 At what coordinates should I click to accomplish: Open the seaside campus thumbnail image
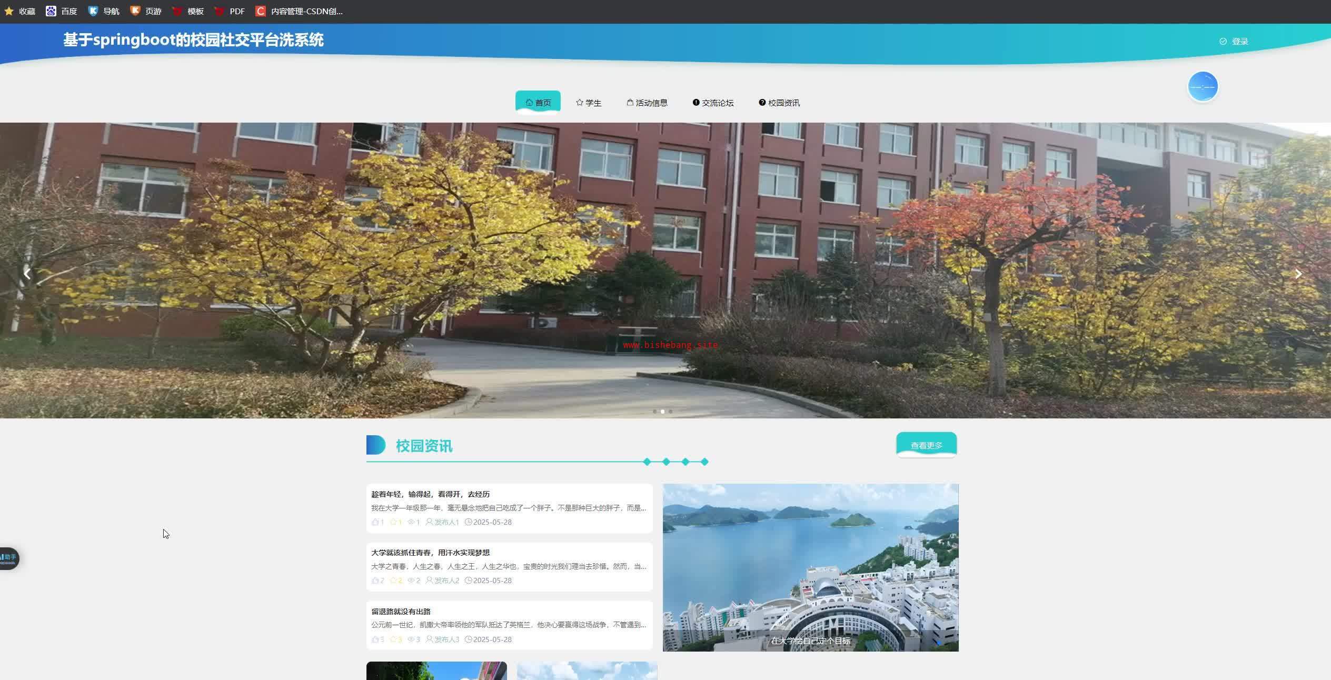(x=810, y=567)
